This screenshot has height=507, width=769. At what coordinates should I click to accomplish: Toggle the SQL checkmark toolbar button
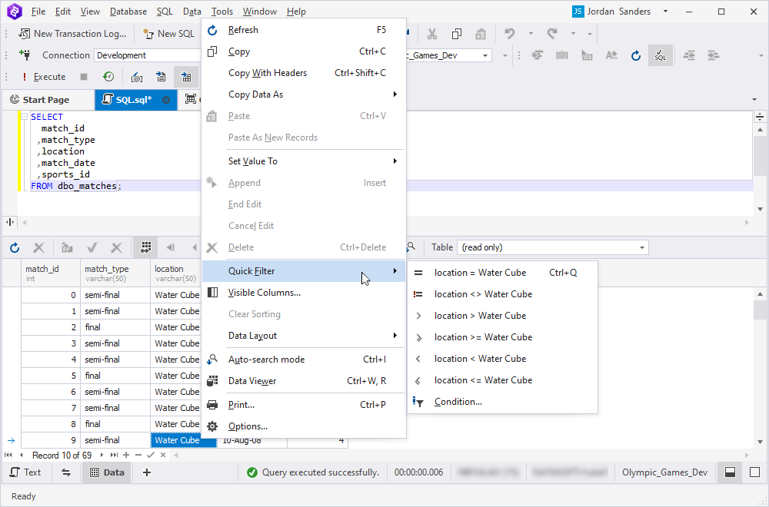[x=660, y=55]
